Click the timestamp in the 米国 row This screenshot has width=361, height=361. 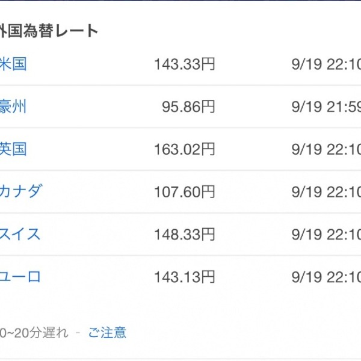[326, 64]
